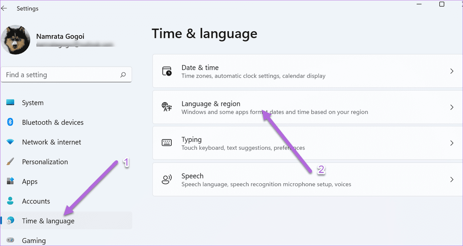Click the System monitor icon in sidebar
Viewport: 463px width, 246px height.
pyautogui.click(x=10, y=103)
